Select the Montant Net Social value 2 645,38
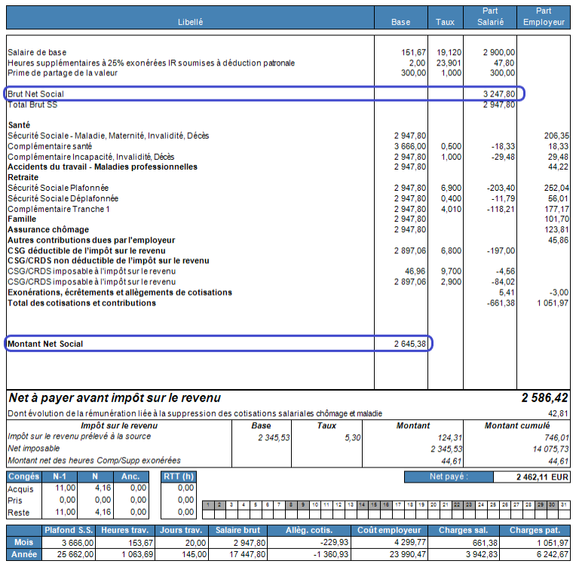Viewport: 576px width, 567px height. (x=410, y=344)
